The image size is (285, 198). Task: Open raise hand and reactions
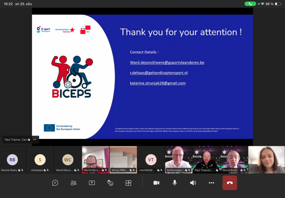(x=110, y=183)
